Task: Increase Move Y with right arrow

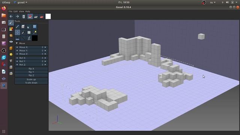Action: pos(45,51)
